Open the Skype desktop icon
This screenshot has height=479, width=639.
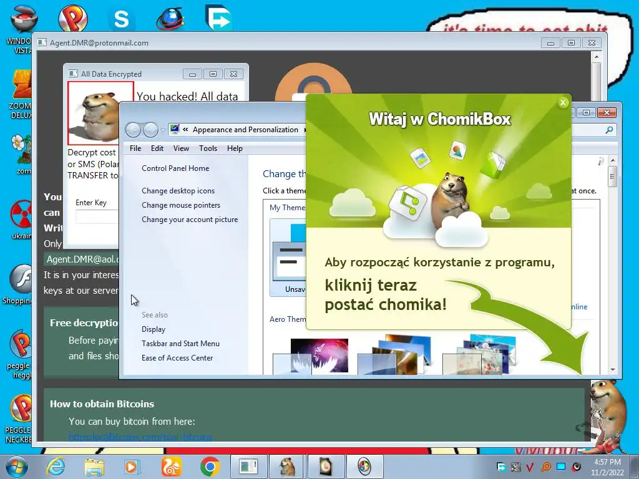click(121, 19)
